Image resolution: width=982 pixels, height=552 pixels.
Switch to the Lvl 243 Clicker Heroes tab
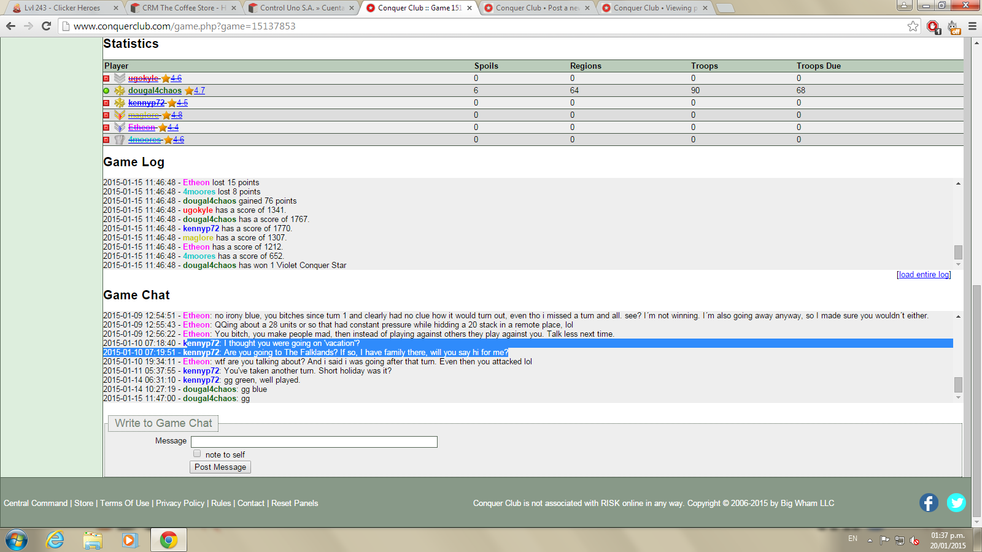pyautogui.click(x=61, y=8)
